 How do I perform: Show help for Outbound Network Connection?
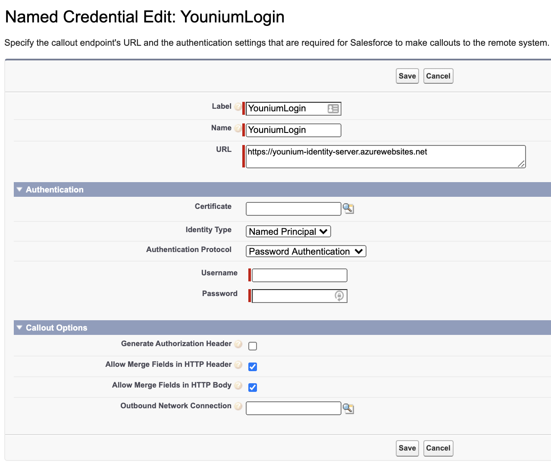[238, 406]
